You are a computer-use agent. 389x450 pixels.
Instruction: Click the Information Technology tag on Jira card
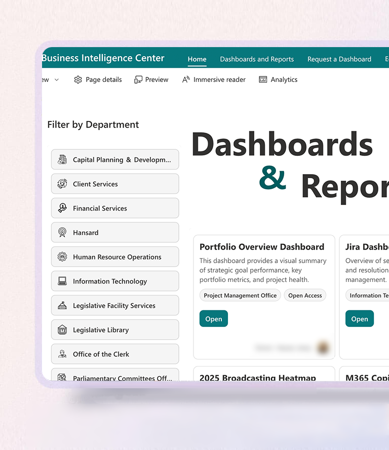coord(367,295)
